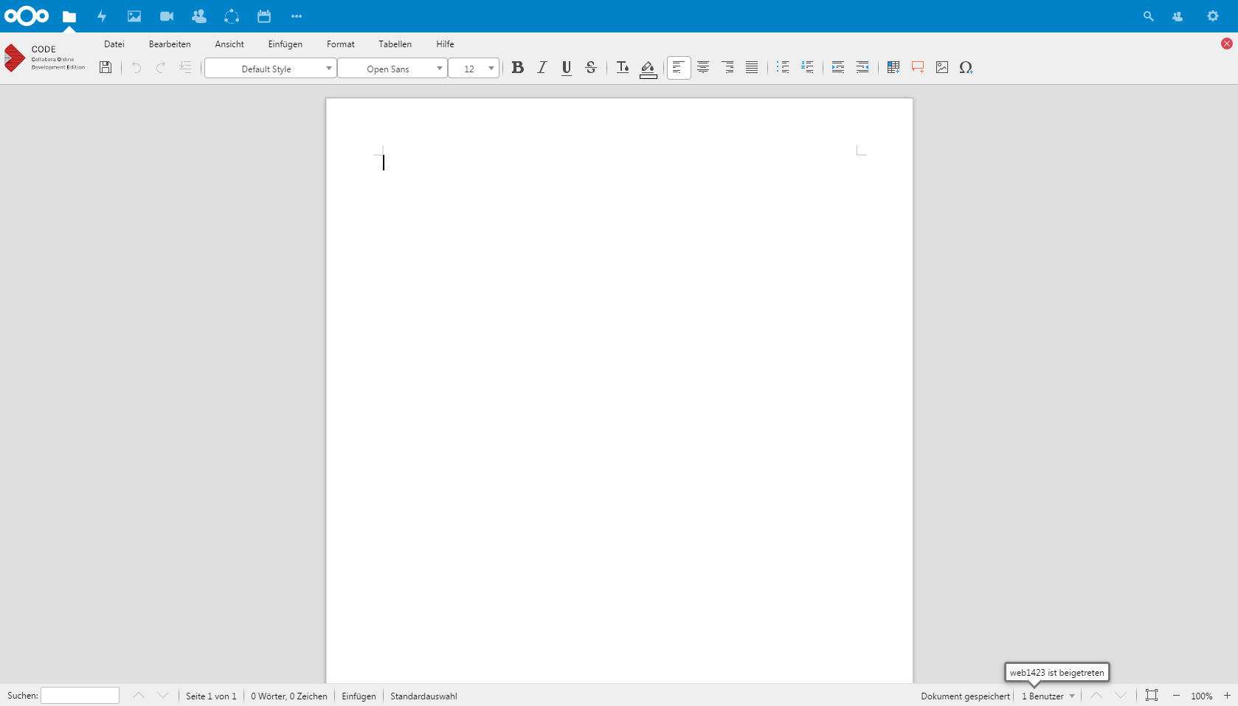
Task: Click the Redo arrow
Action: [x=161, y=67]
